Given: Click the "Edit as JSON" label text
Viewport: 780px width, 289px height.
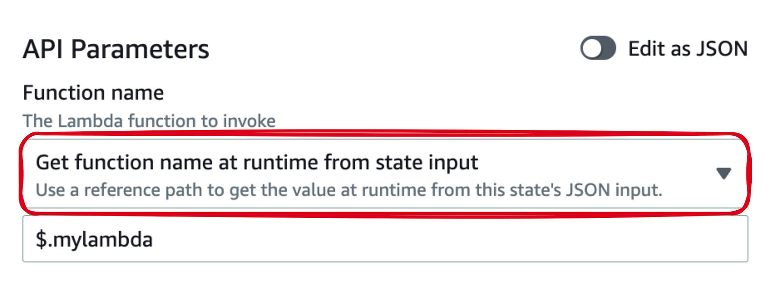Looking at the screenshot, I should [687, 49].
